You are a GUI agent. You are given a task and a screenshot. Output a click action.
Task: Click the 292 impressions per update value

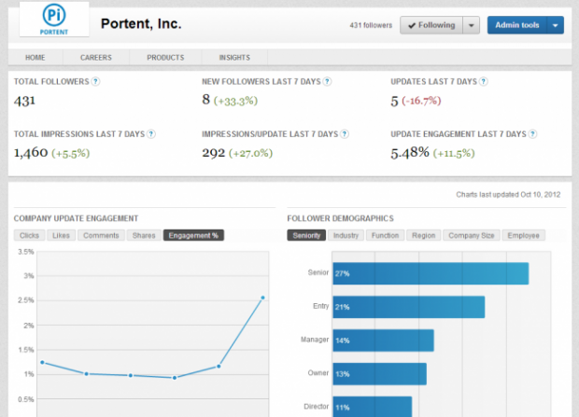point(214,153)
